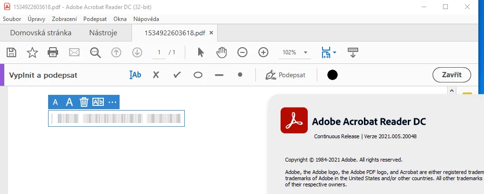This screenshot has width=484, height=194.
Task: Click the Zavřít button
Action: pos(452,75)
